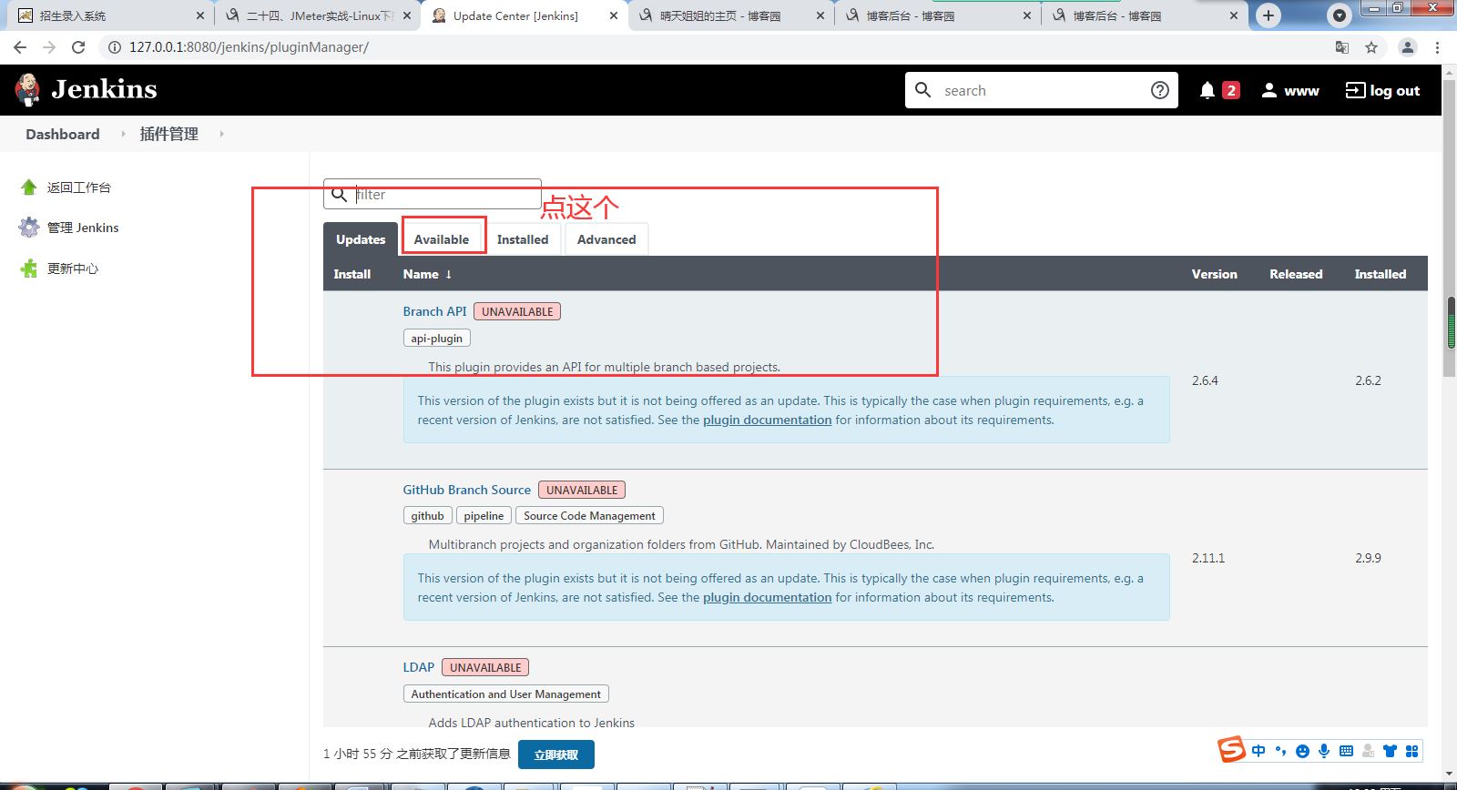Open the 更新中心 sidebar link
The width and height of the screenshot is (1457, 790).
coord(73,268)
